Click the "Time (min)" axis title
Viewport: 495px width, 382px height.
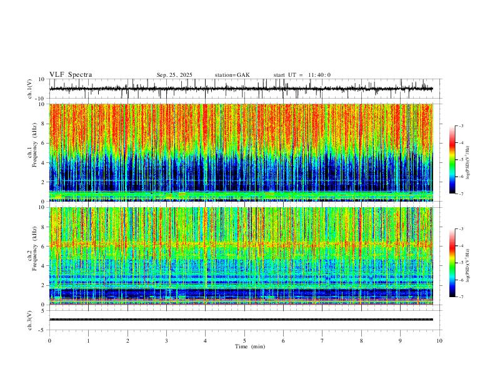(x=250, y=346)
